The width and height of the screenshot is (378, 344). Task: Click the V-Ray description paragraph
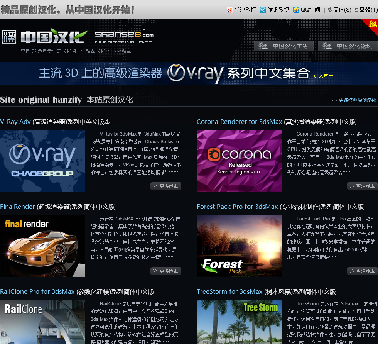point(136,153)
